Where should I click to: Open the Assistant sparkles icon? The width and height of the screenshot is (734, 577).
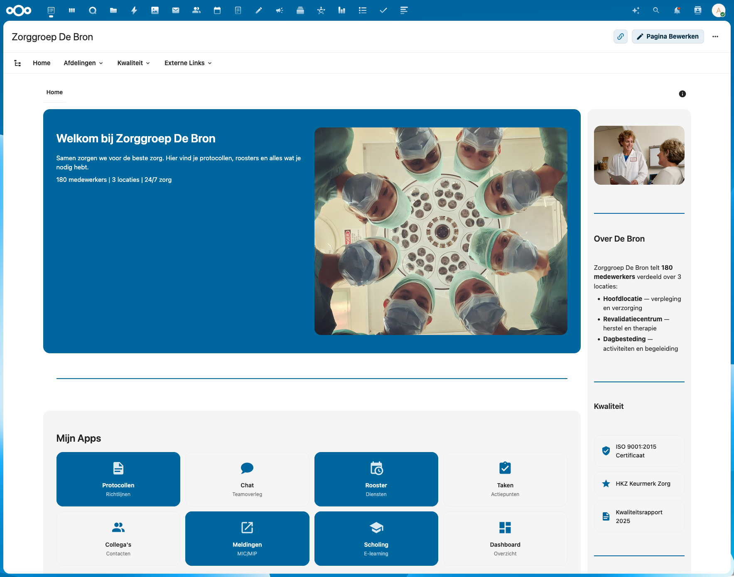point(636,10)
